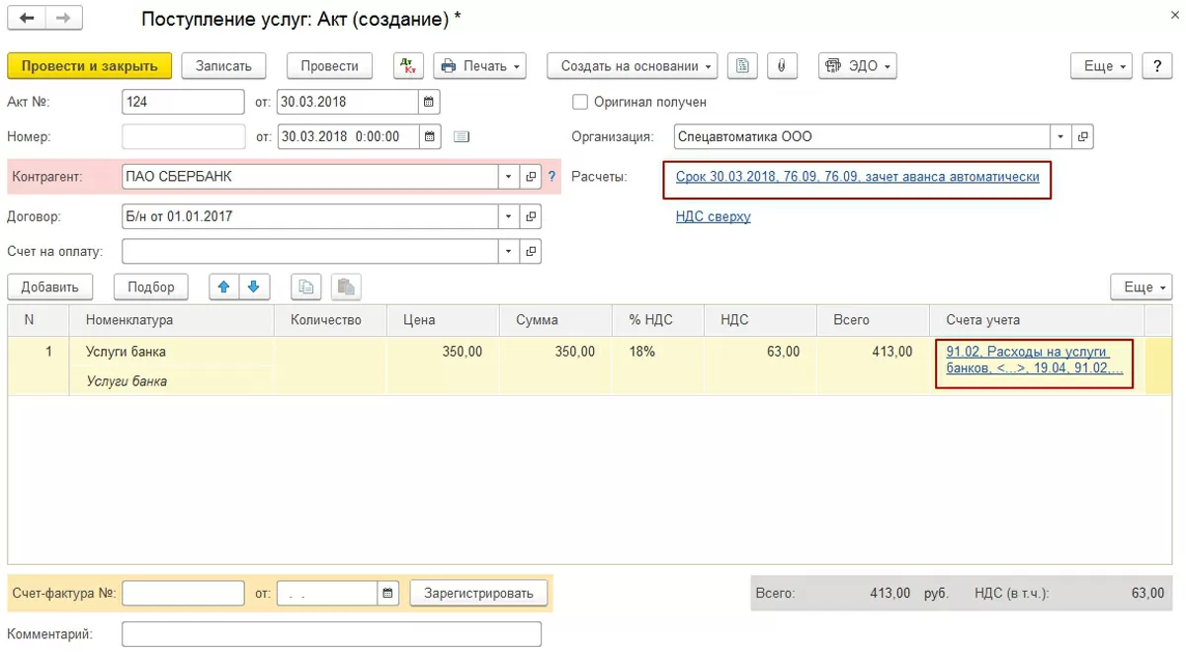Click into the Комментарий field
1186x652 pixels.
point(331,634)
